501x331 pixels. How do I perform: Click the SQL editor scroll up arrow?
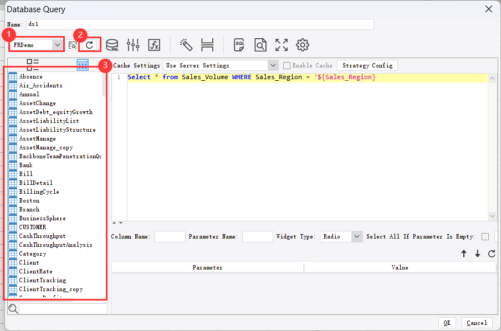[x=492, y=78]
